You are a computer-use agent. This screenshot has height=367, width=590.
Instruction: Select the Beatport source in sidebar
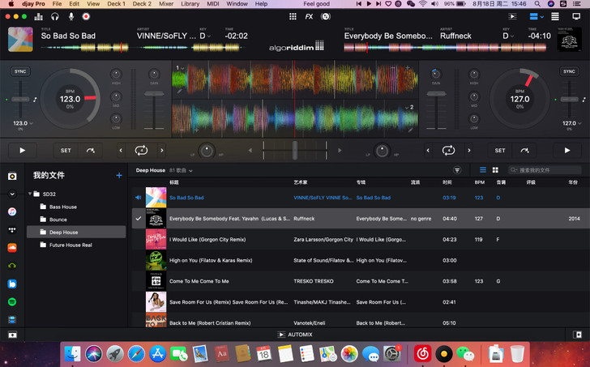[12, 266]
